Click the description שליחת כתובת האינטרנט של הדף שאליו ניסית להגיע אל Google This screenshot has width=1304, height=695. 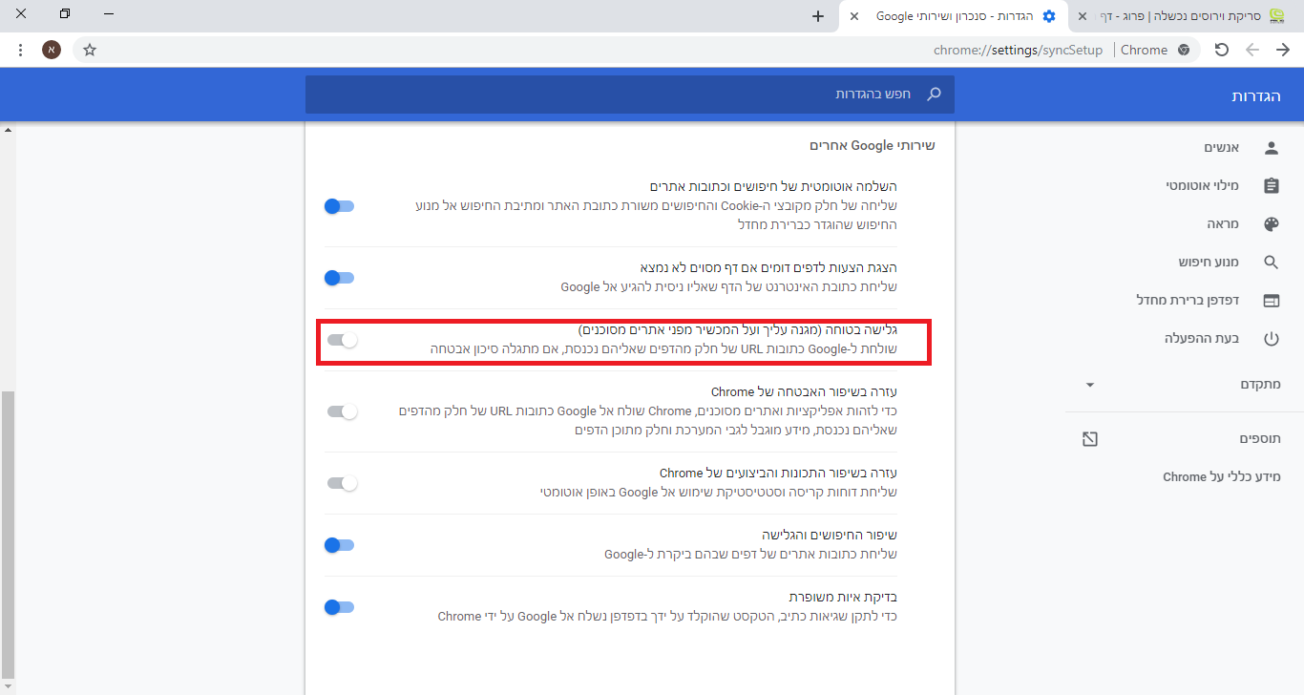pyautogui.click(x=728, y=286)
